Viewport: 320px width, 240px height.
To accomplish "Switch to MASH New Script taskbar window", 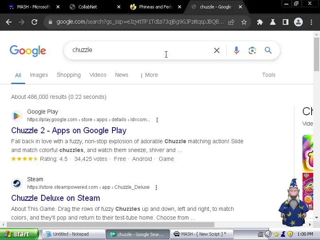I will pyautogui.click(x=202, y=234).
